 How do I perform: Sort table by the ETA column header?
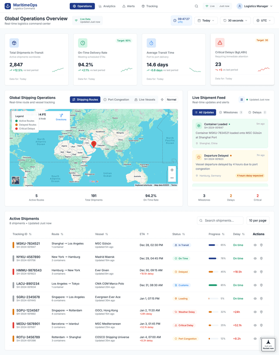(144, 234)
